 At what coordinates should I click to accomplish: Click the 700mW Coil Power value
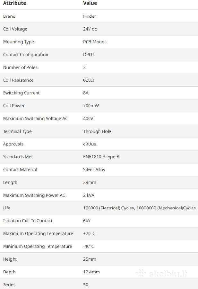tap(91, 106)
